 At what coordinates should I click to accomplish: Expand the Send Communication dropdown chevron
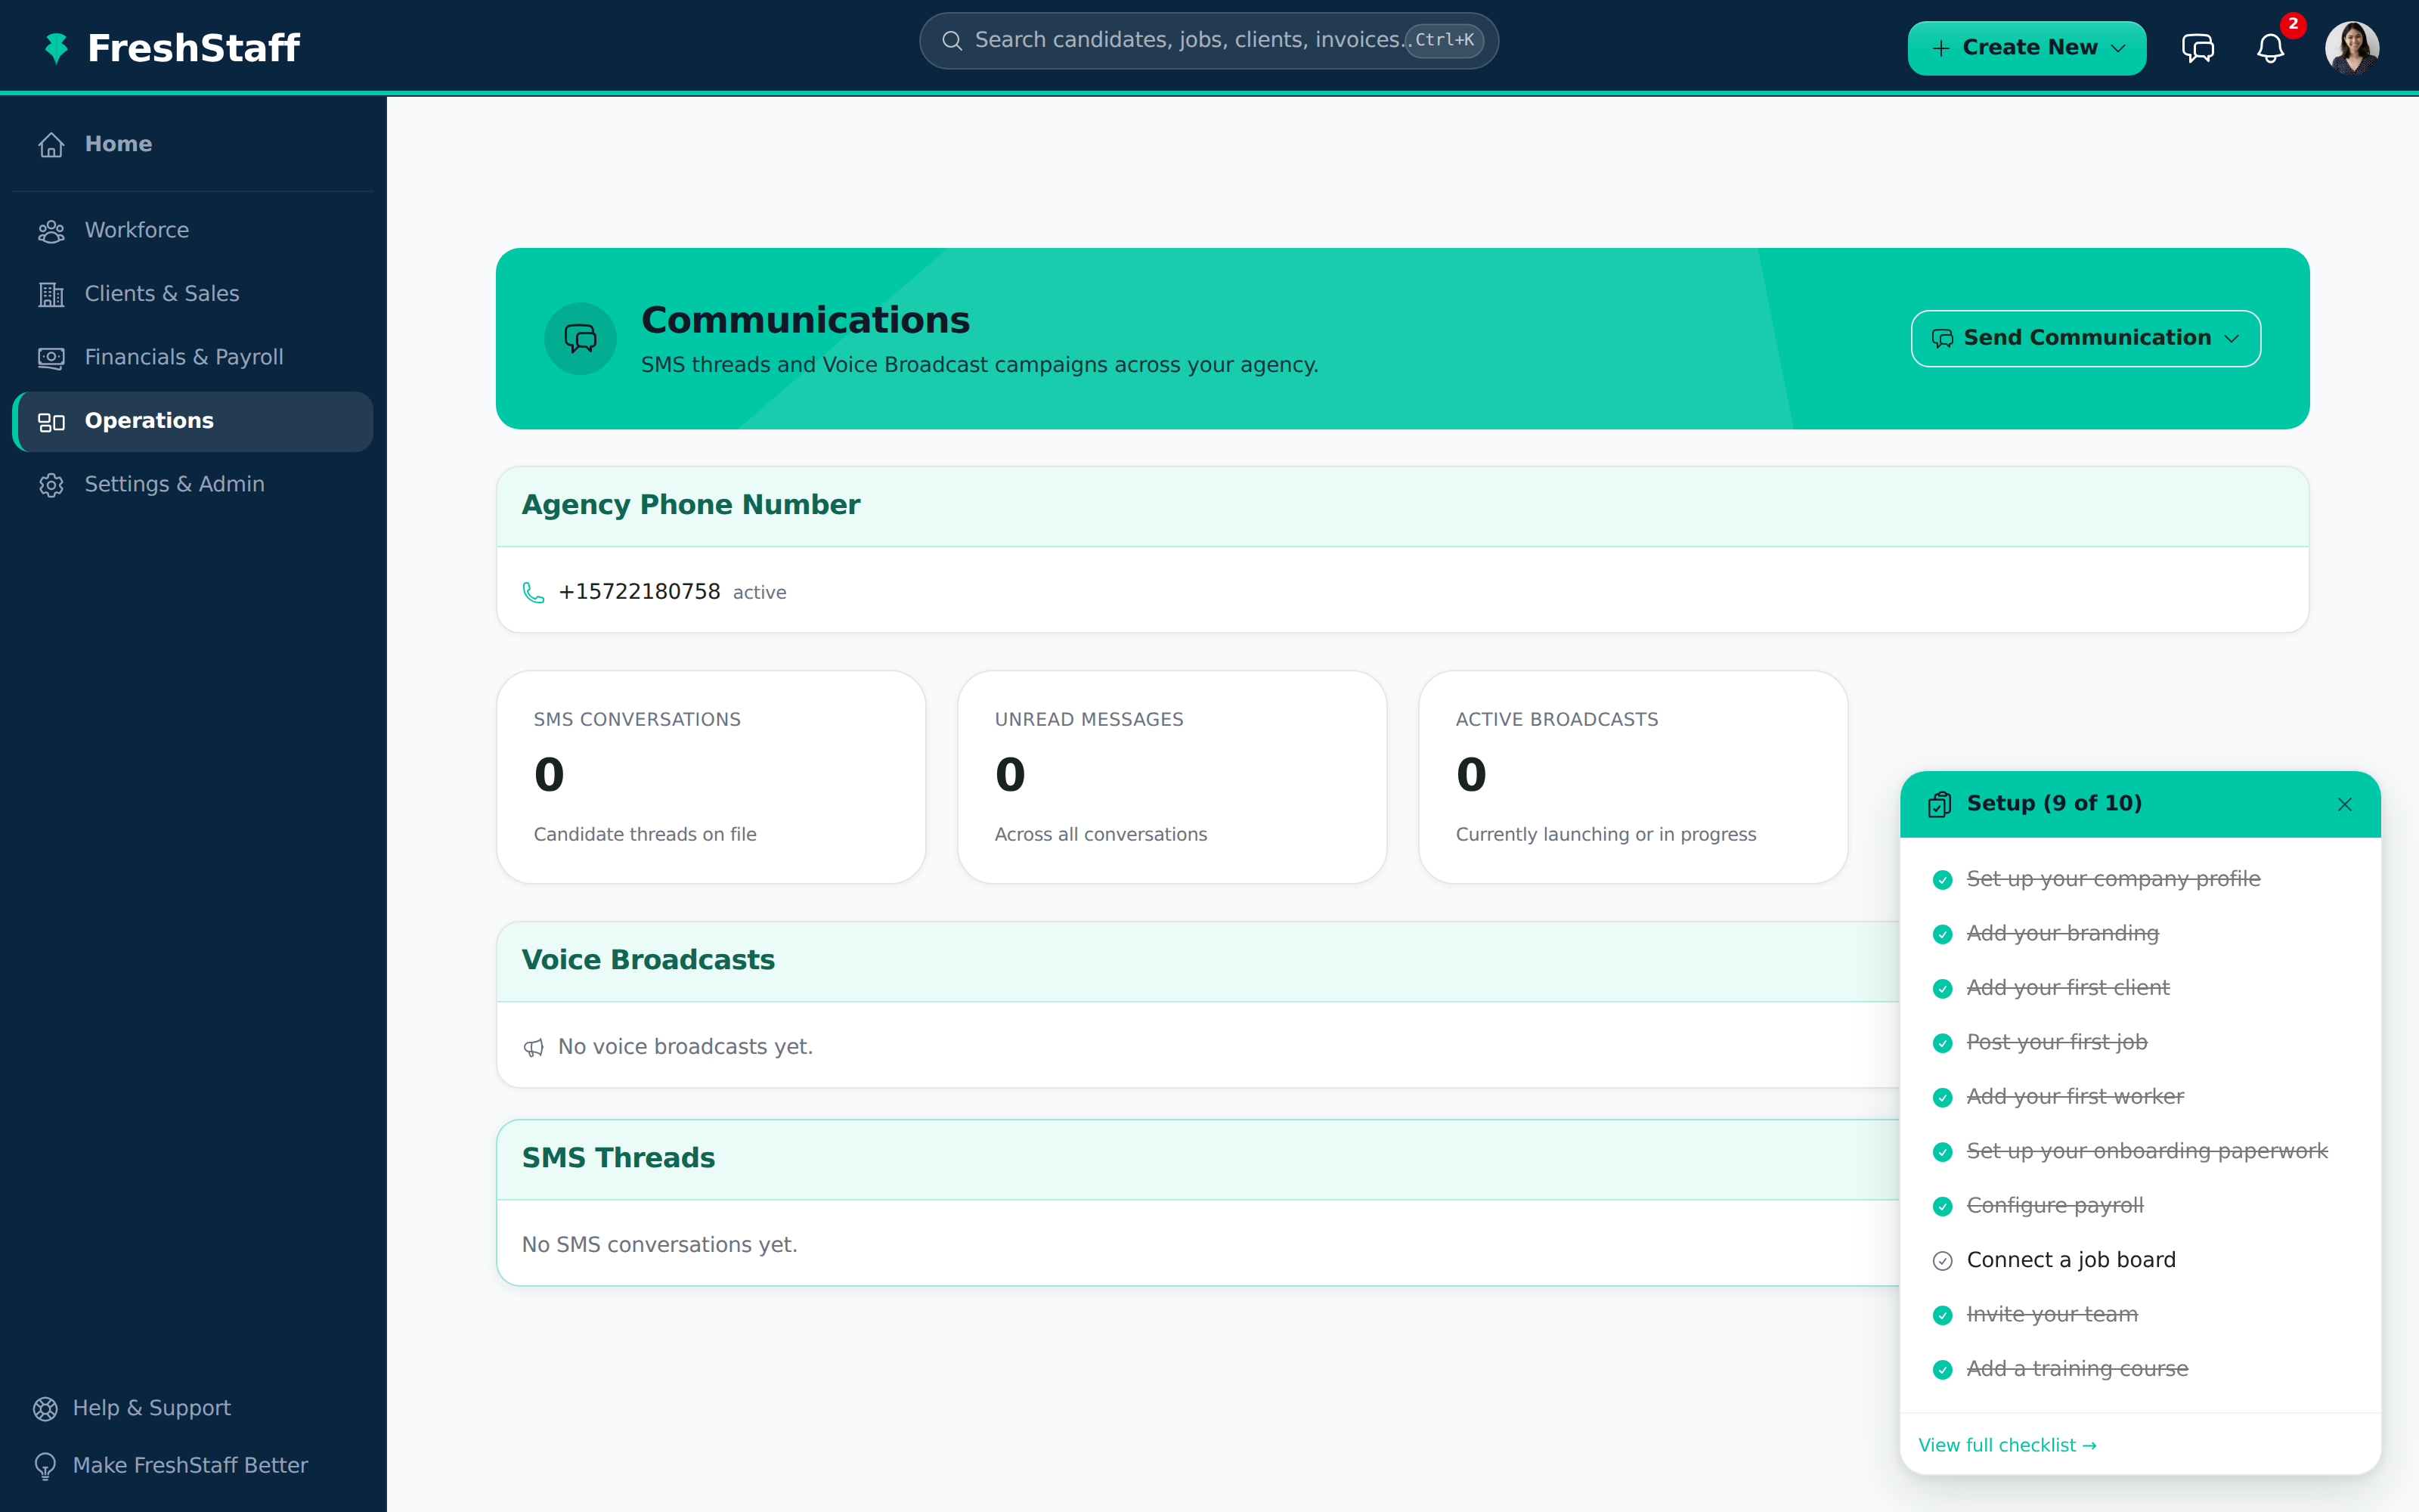click(x=2231, y=339)
